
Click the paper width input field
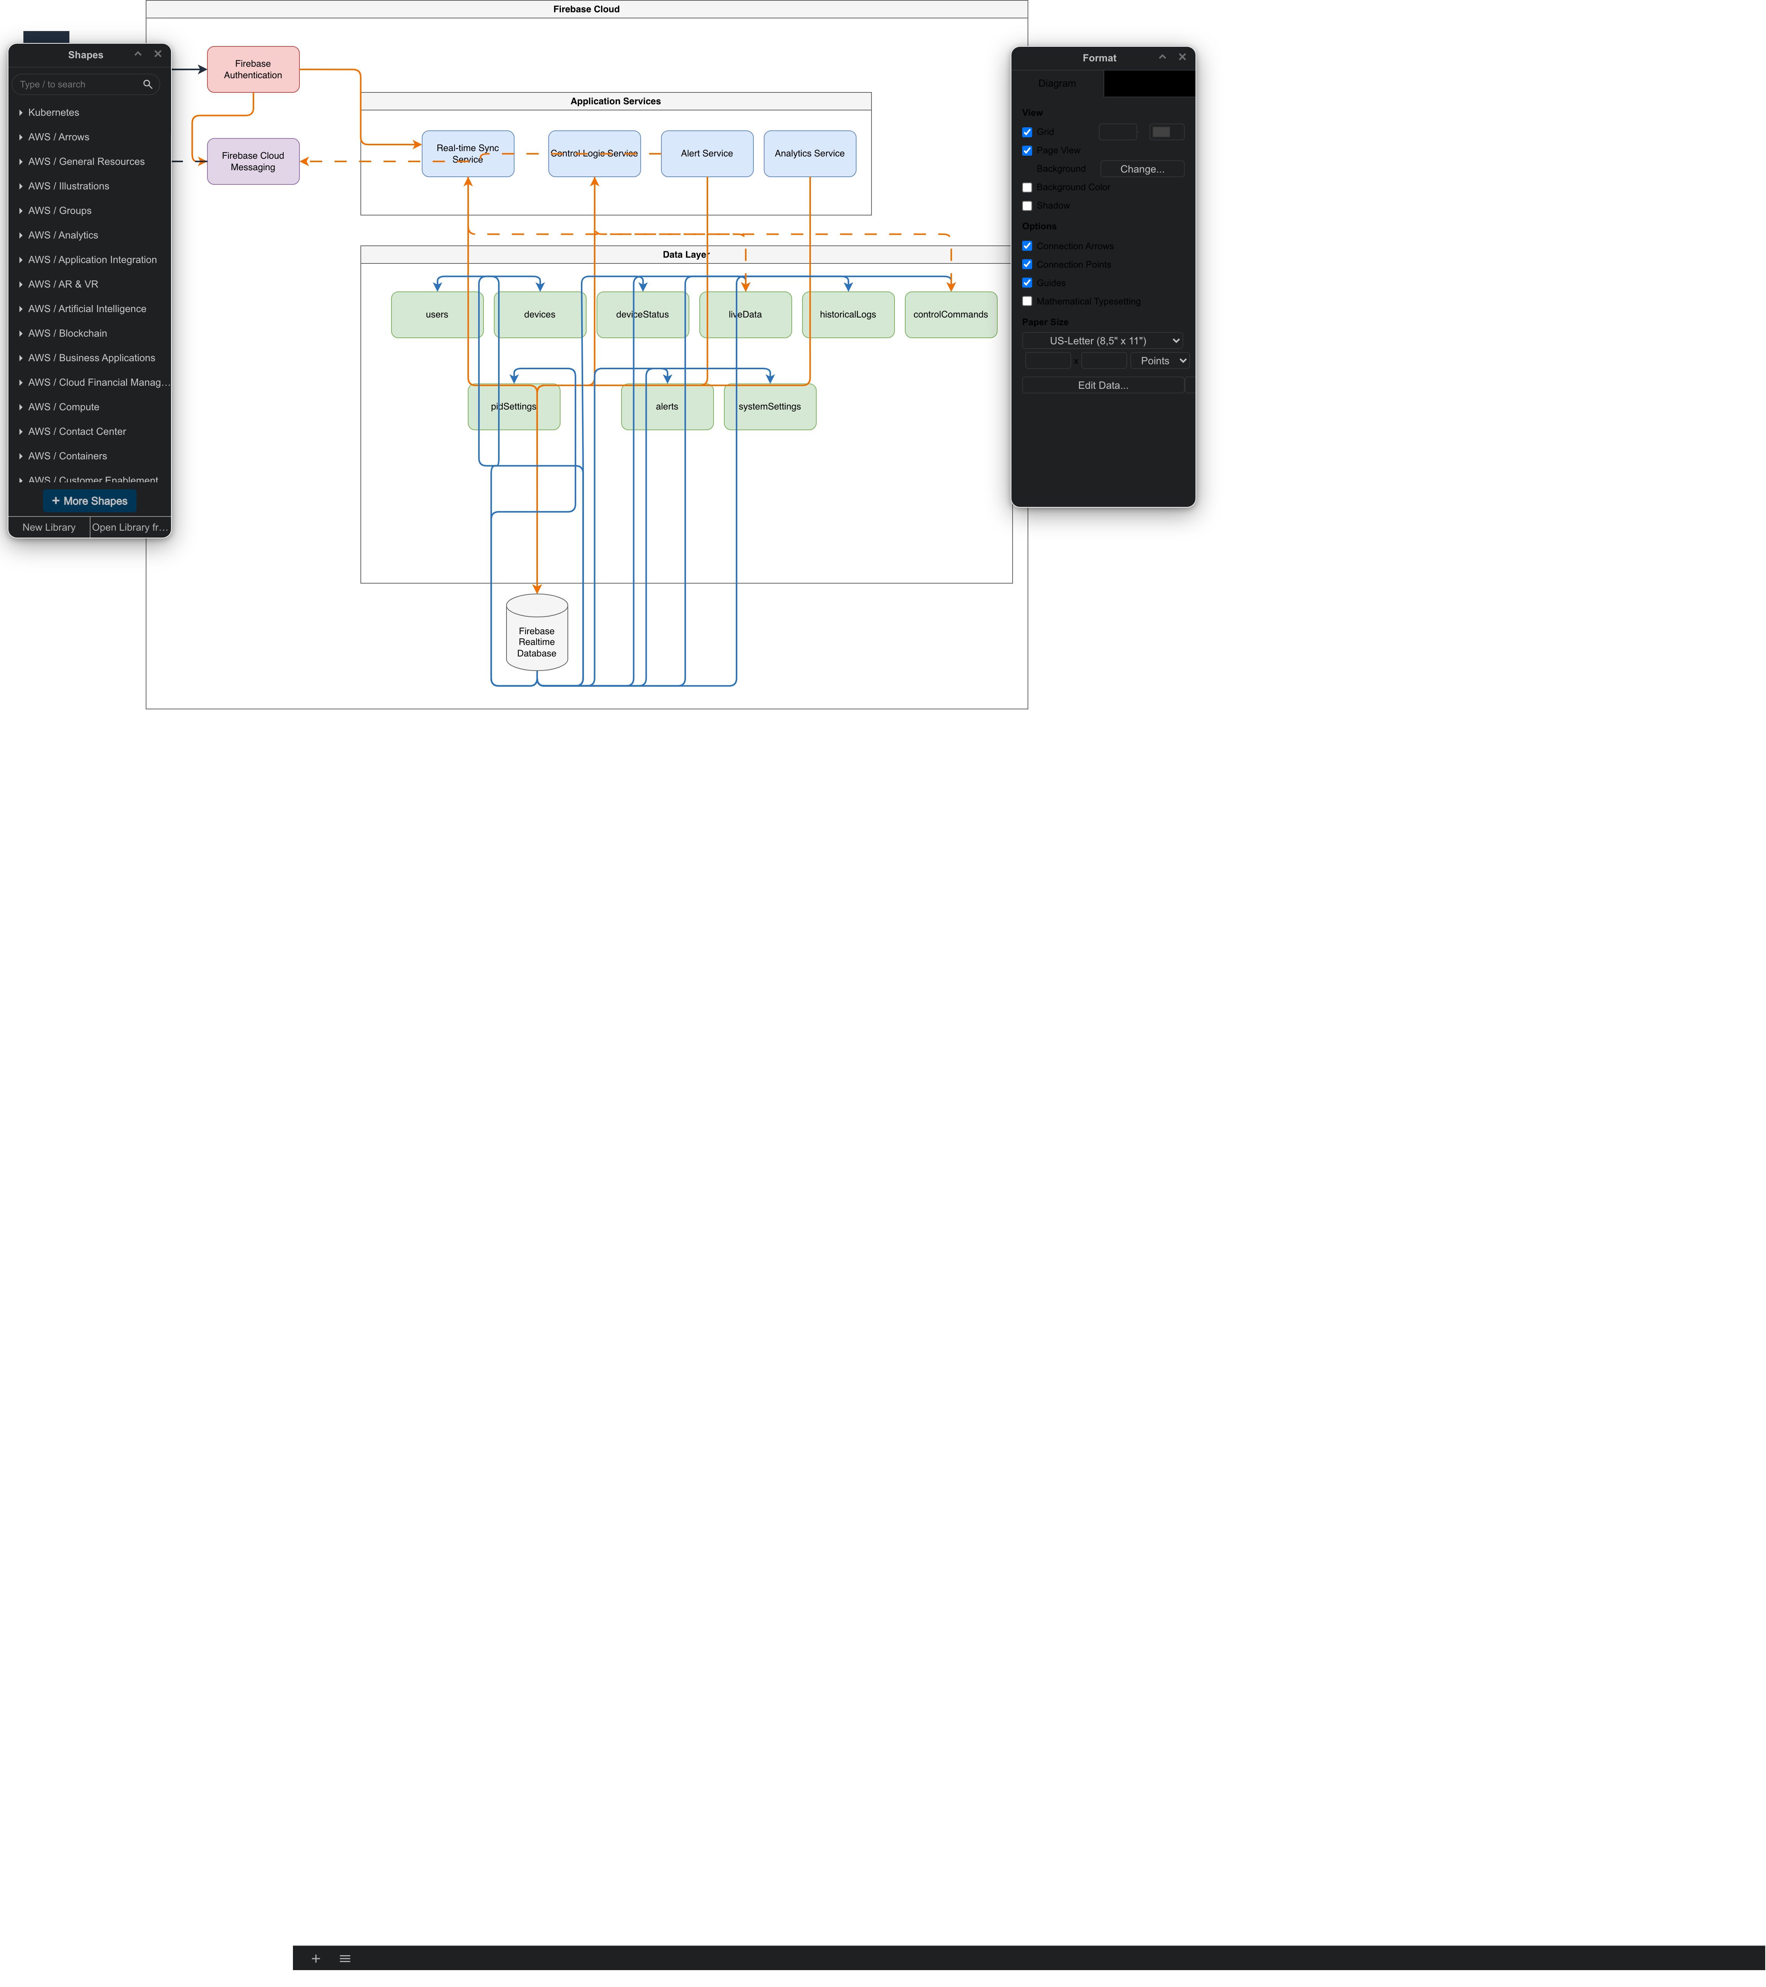pos(1048,361)
